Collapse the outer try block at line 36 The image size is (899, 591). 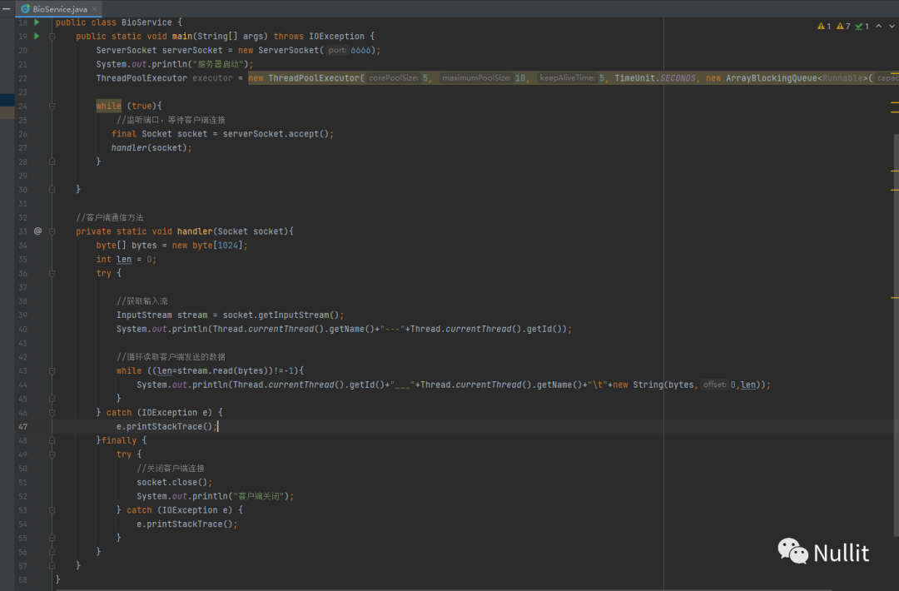[52, 273]
